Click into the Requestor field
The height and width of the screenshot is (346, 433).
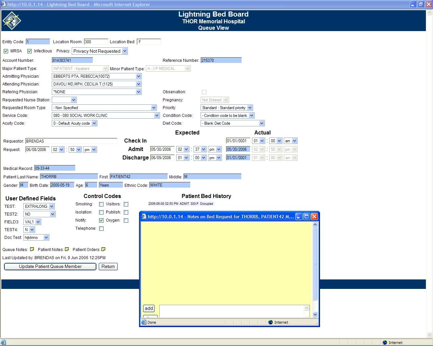click(71, 141)
